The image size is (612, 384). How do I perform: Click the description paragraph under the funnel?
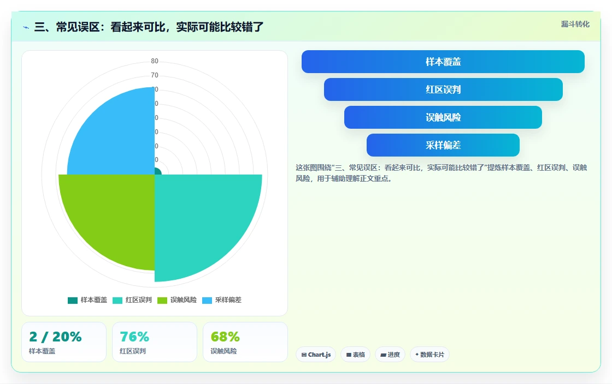[x=441, y=173]
